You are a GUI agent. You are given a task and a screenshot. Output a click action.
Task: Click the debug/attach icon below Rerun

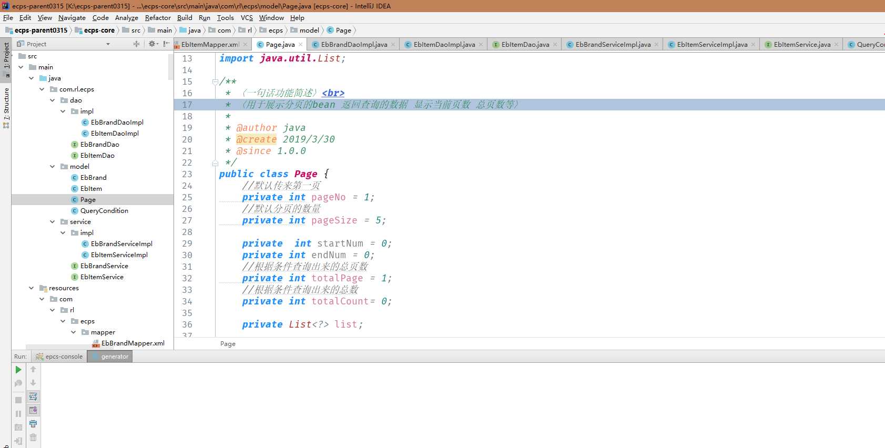click(x=18, y=383)
